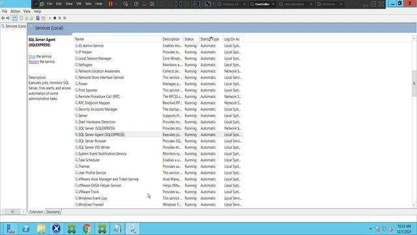The image size is (417, 235).
Task: Sort by the Startup Type column header
Action: (x=210, y=39)
